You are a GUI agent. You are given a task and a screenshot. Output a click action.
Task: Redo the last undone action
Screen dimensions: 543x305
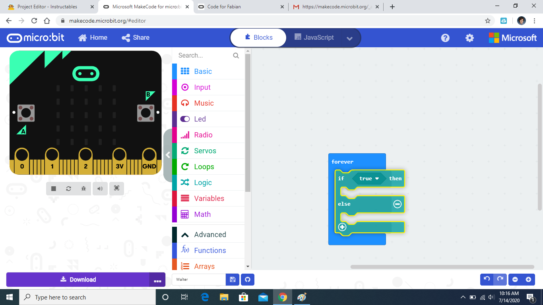tap(500, 279)
